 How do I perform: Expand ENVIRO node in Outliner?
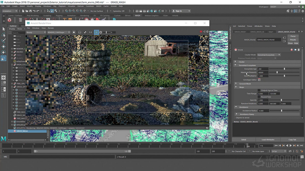click(x=12, y=52)
